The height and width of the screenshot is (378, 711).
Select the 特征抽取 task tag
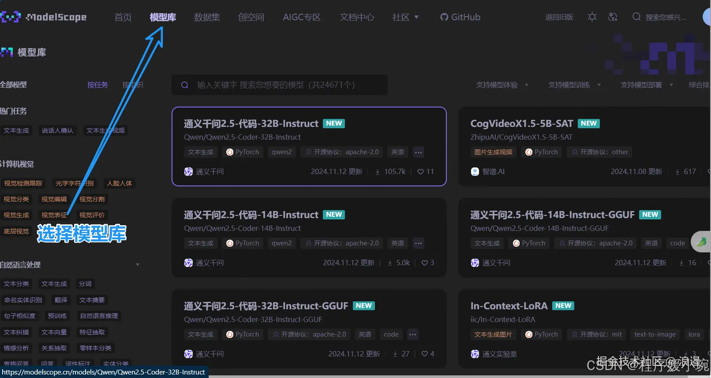point(92,332)
